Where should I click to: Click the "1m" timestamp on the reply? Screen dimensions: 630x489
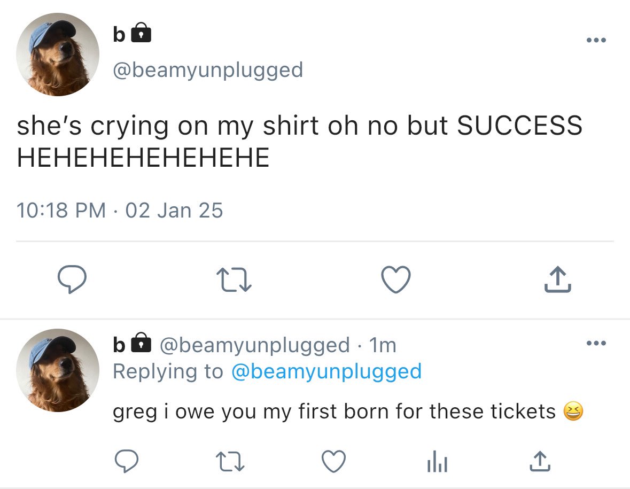(383, 345)
